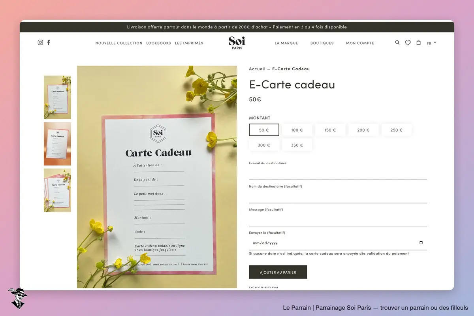Image resolution: width=474 pixels, height=316 pixels.
Task: Open the Instagram page icon
Action: [40, 43]
